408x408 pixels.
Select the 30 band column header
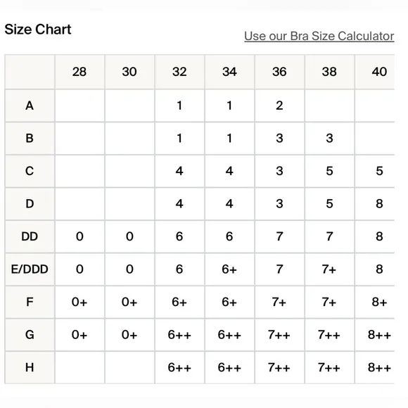pyautogui.click(x=129, y=72)
